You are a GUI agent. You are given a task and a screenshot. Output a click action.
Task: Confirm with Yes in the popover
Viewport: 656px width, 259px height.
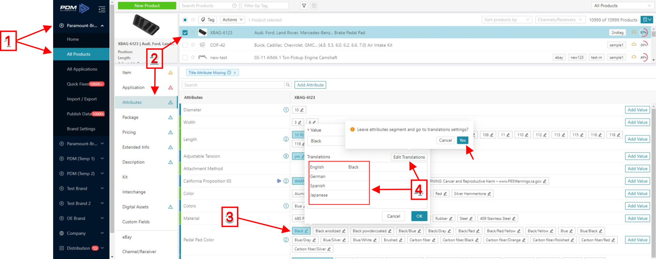pyautogui.click(x=463, y=140)
